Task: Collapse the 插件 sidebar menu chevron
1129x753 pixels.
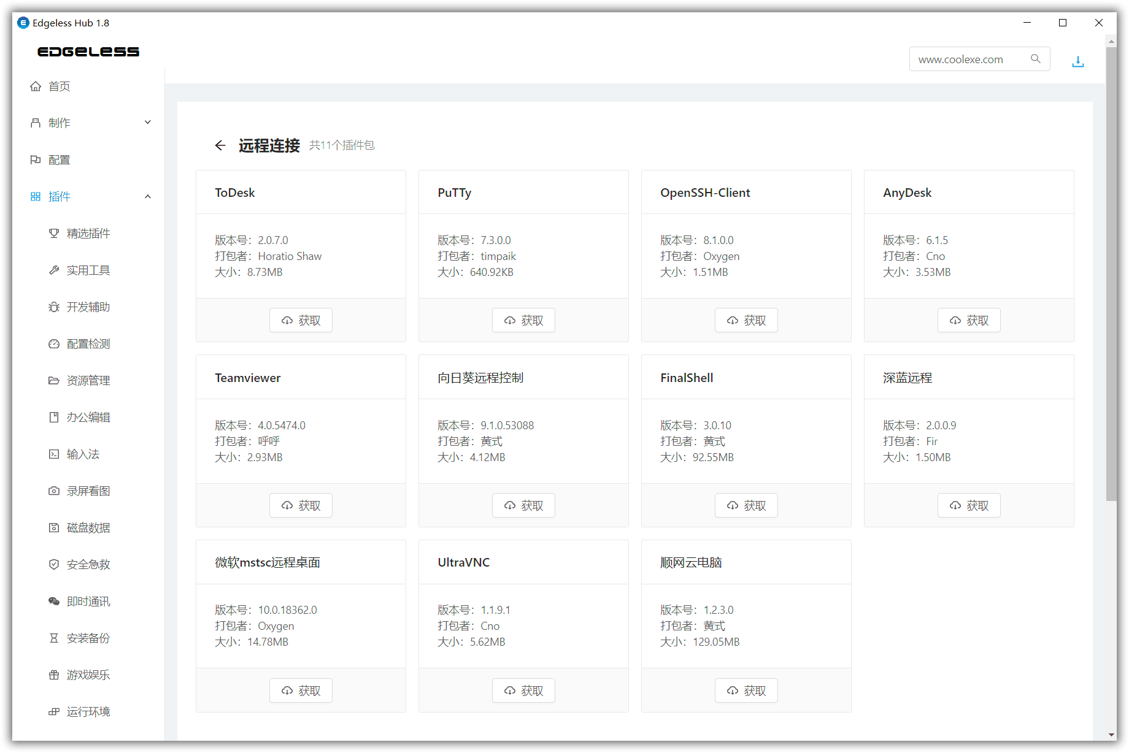Action: pyautogui.click(x=148, y=197)
